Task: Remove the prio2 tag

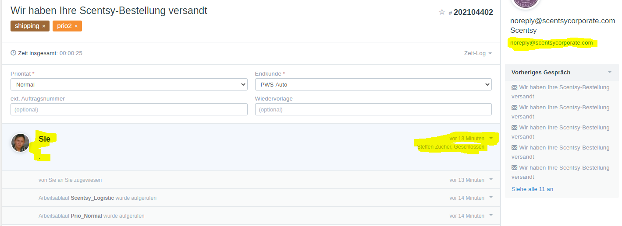Action: pos(76,26)
